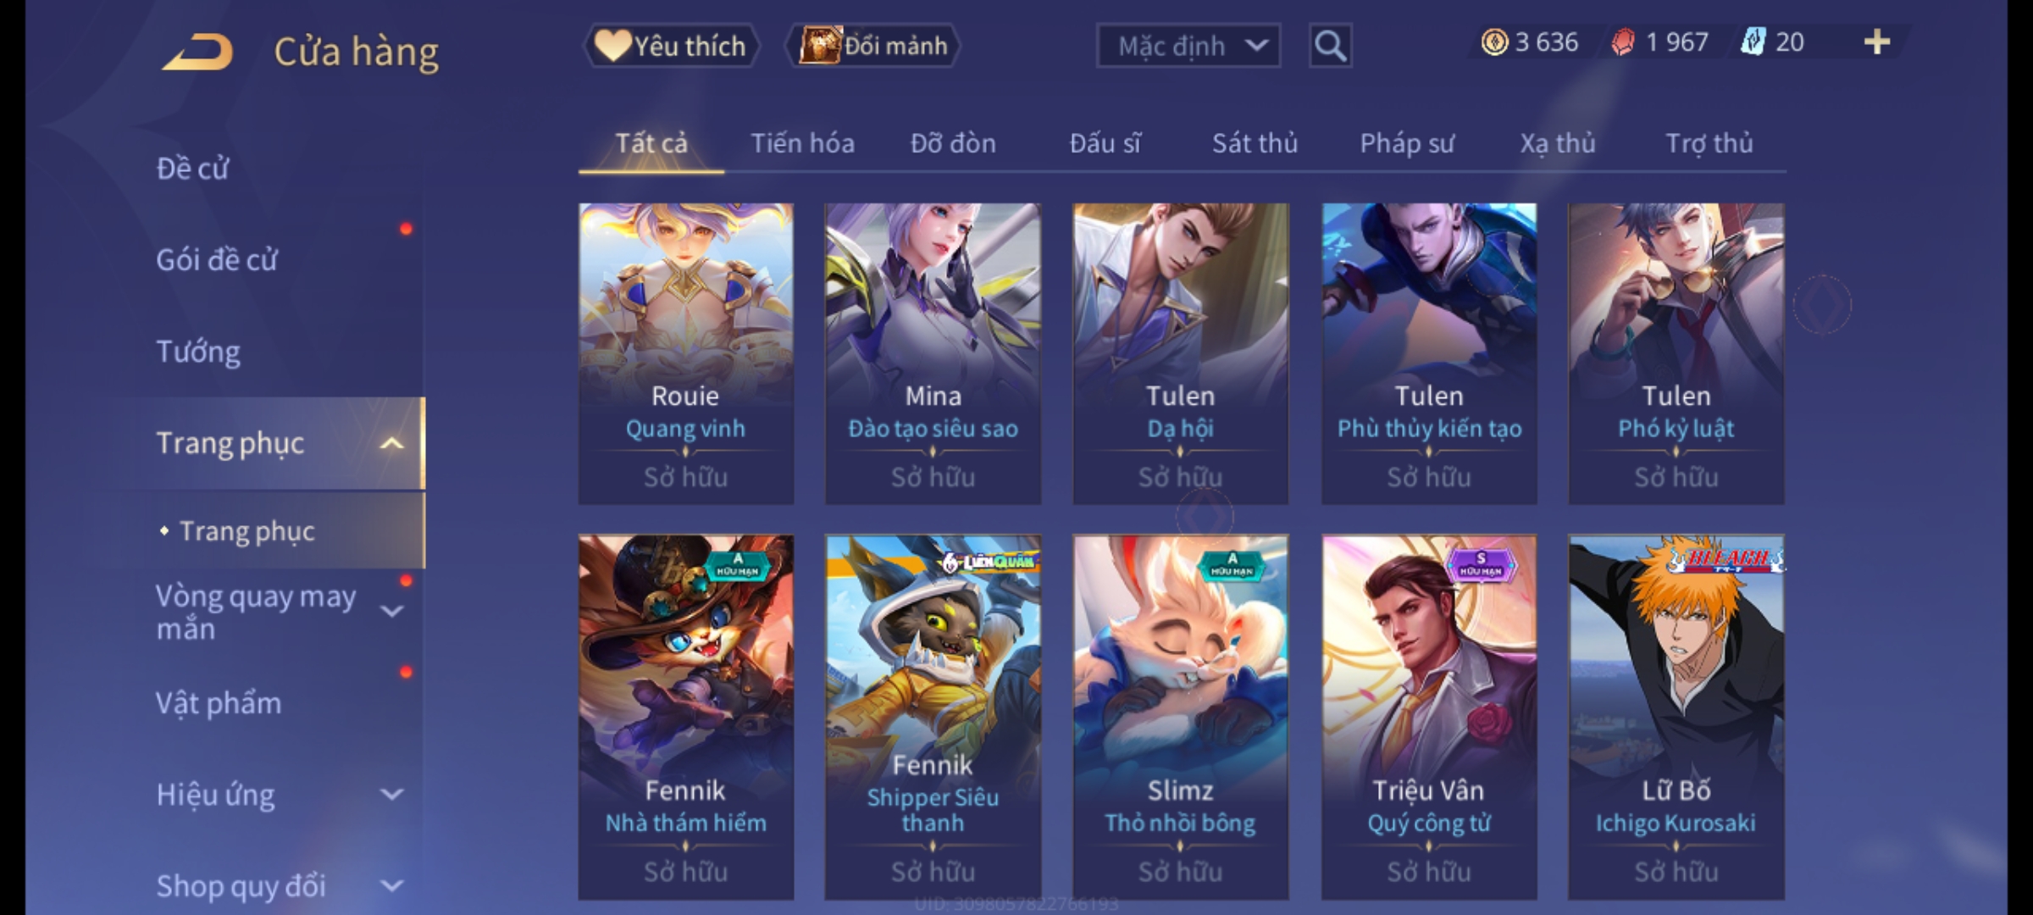
Task: Open Gói đề cử in the sidebar
Action: tap(216, 260)
